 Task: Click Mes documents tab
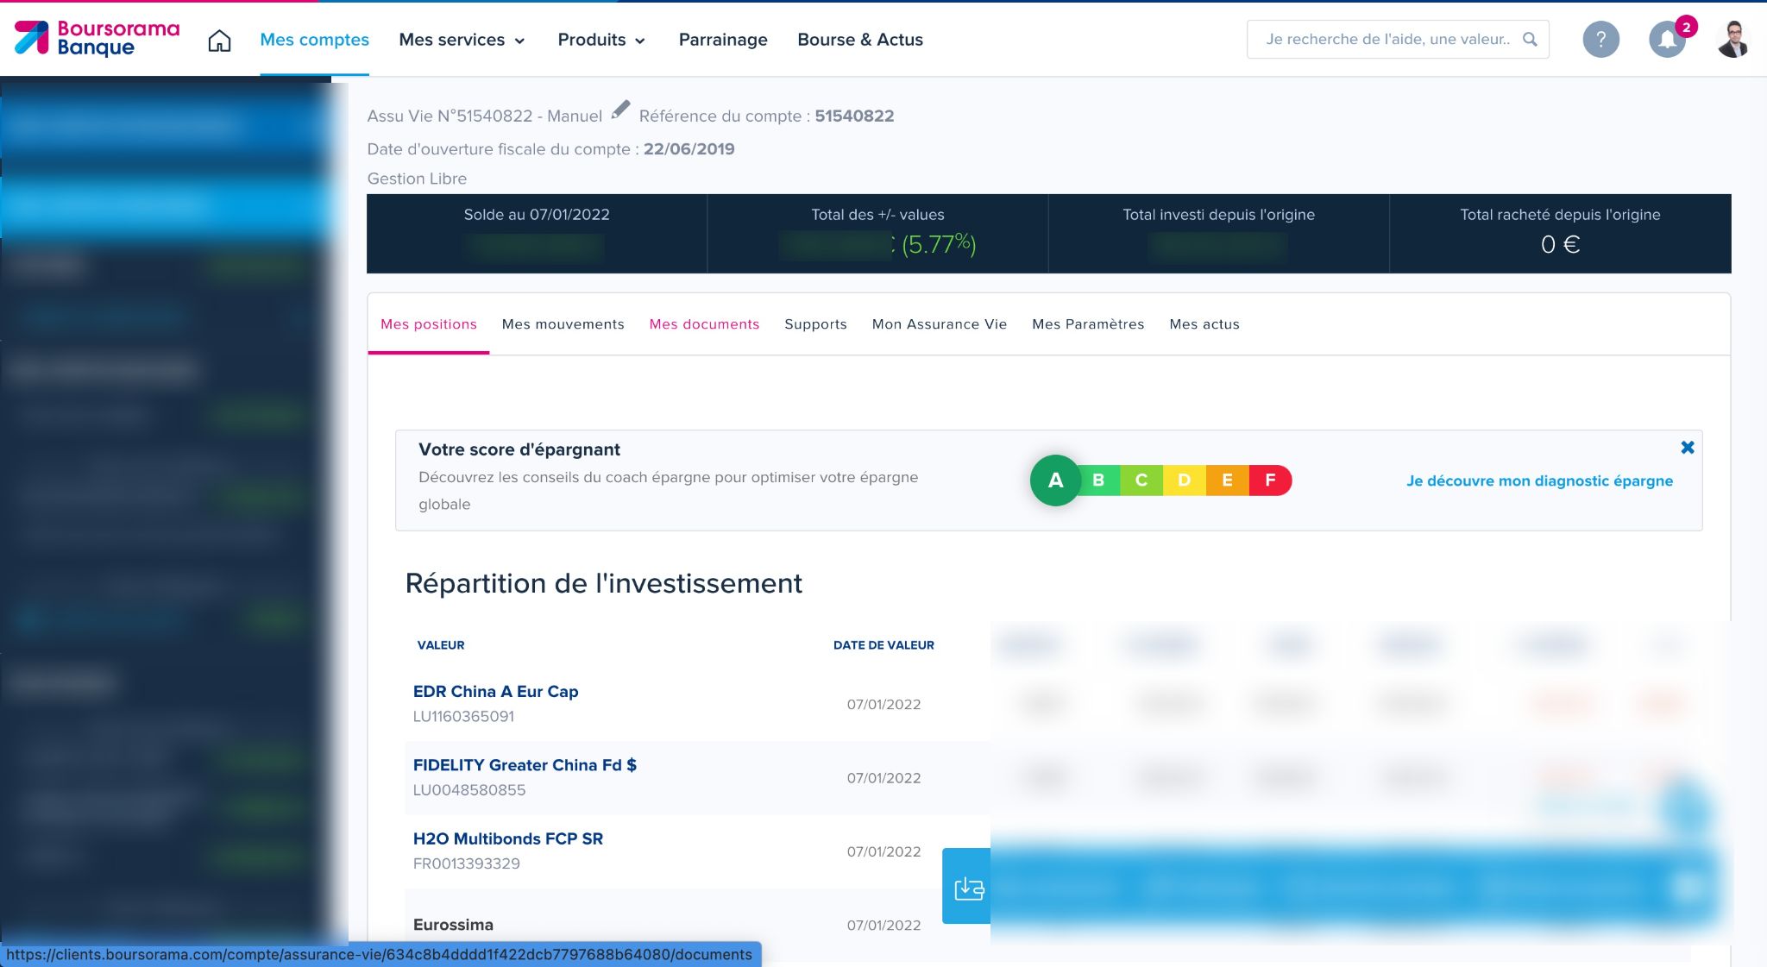(x=704, y=323)
